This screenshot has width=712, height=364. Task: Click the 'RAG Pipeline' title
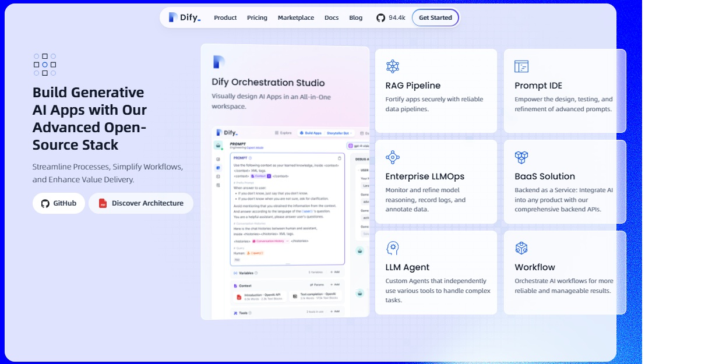(x=413, y=86)
